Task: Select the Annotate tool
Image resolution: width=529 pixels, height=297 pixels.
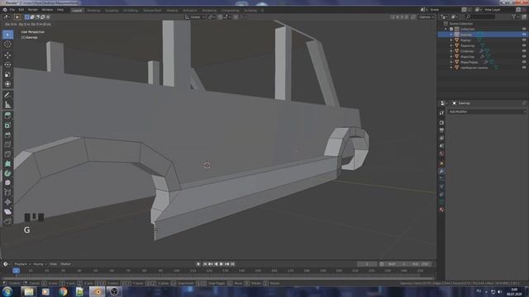Action: (x=7, y=95)
